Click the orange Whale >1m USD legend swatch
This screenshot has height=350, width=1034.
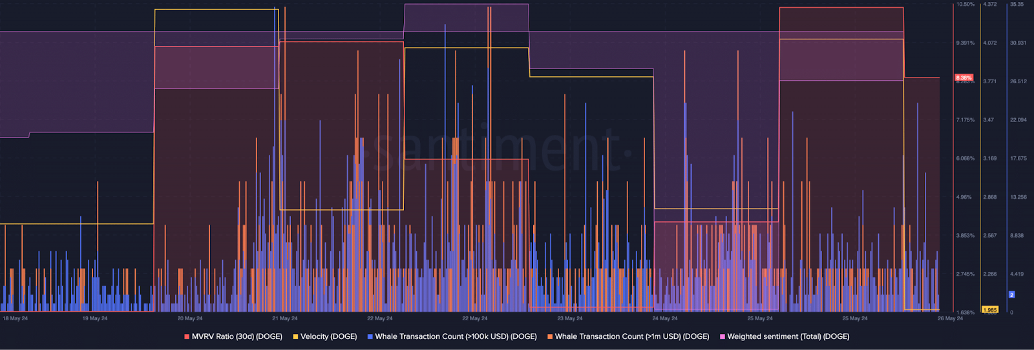[550, 336]
